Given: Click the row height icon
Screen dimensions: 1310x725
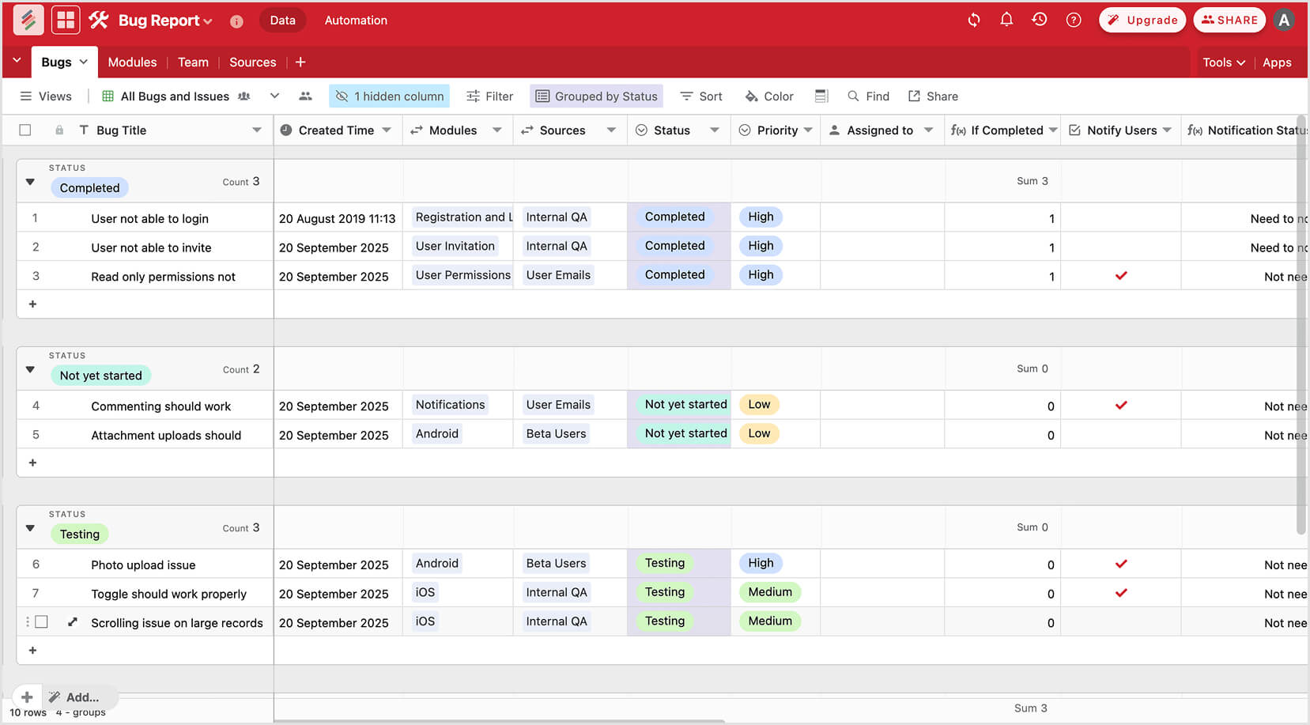Looking at the screenshot, I should click(x=821, y=96).
